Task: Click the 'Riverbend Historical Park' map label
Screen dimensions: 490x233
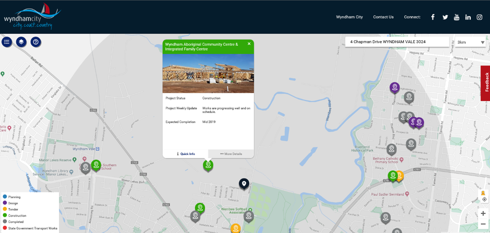Action: click(362, 149)
